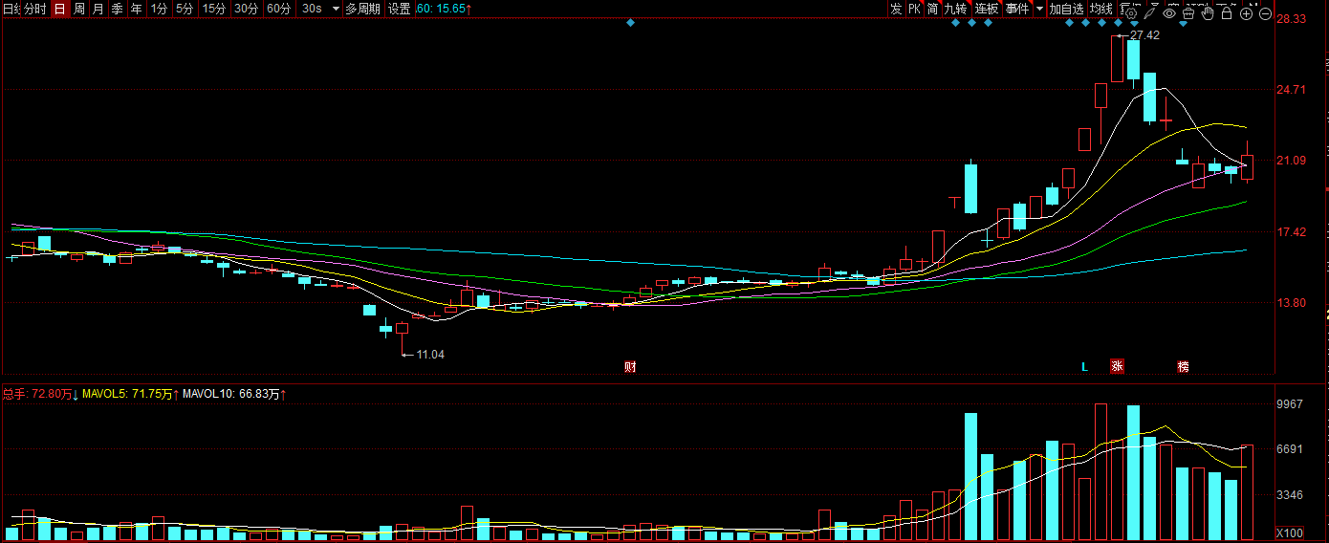Select the drawing pen tool
The width and height of the screenshot is (1329, 543).
(1150, 13)
